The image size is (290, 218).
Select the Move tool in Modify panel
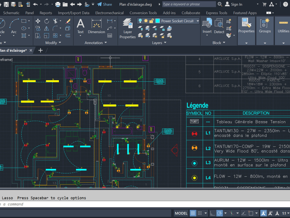click(x=38, y=21)
